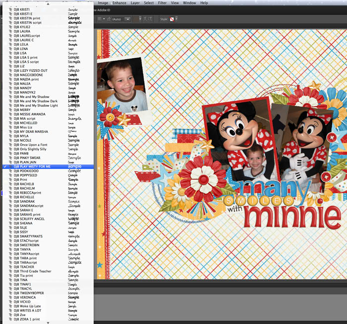Choose the DJB Only Slightly Silly font

[x=48, y=149]
